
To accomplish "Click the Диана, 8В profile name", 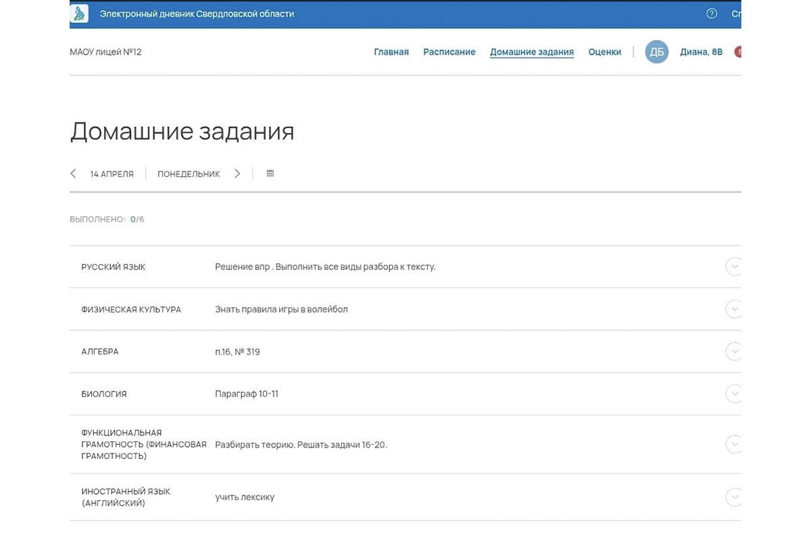I will coord(701,51).
